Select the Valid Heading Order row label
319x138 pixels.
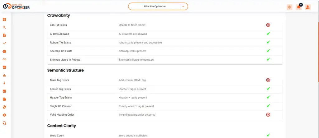(62, 115)
